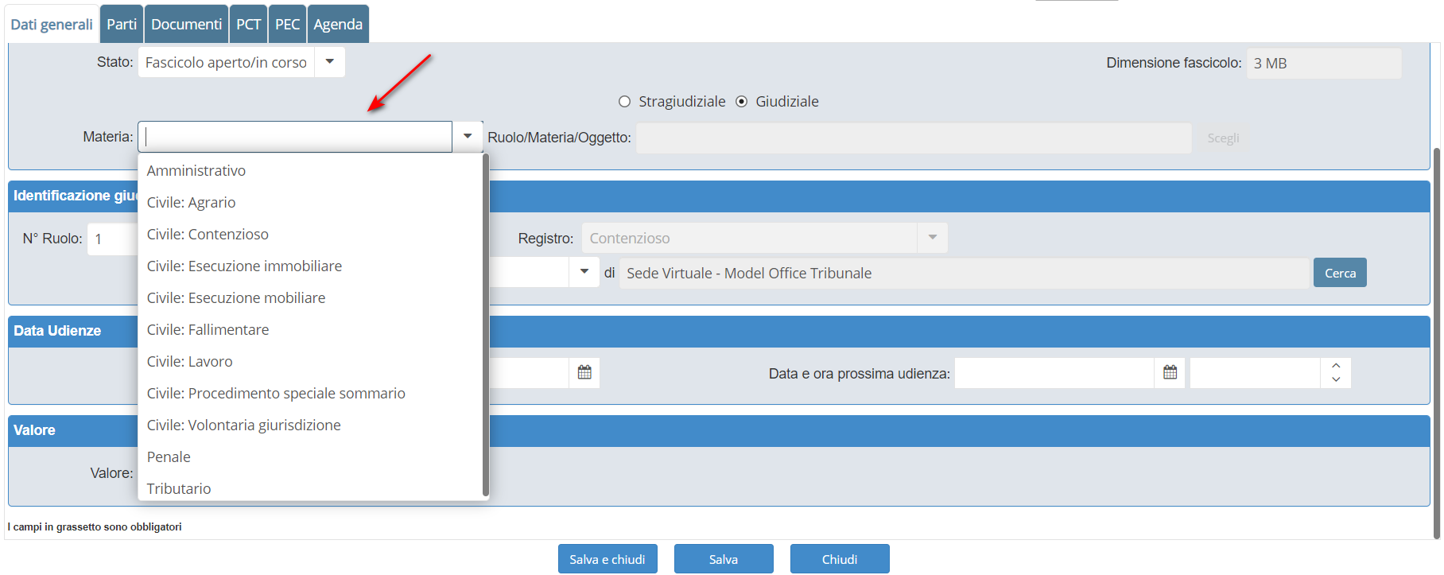Viewport: 1444px width, 575px height.
Task: Expand the Stato dropdown arrow
Action: [x=330, y=62]
